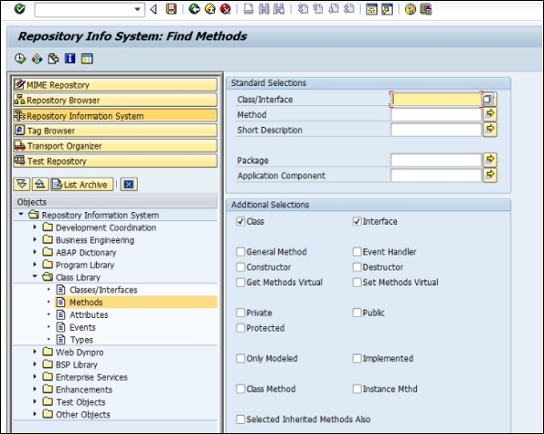Check Selected Inherited Methods Also
Screen dimensions: 544x434
(240, 420)
